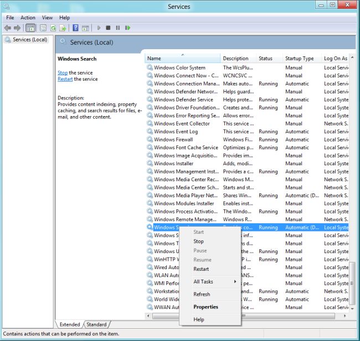This screenshot has width=360, height=341.
Task: Open the View menu
Action: tap(47, 18)
